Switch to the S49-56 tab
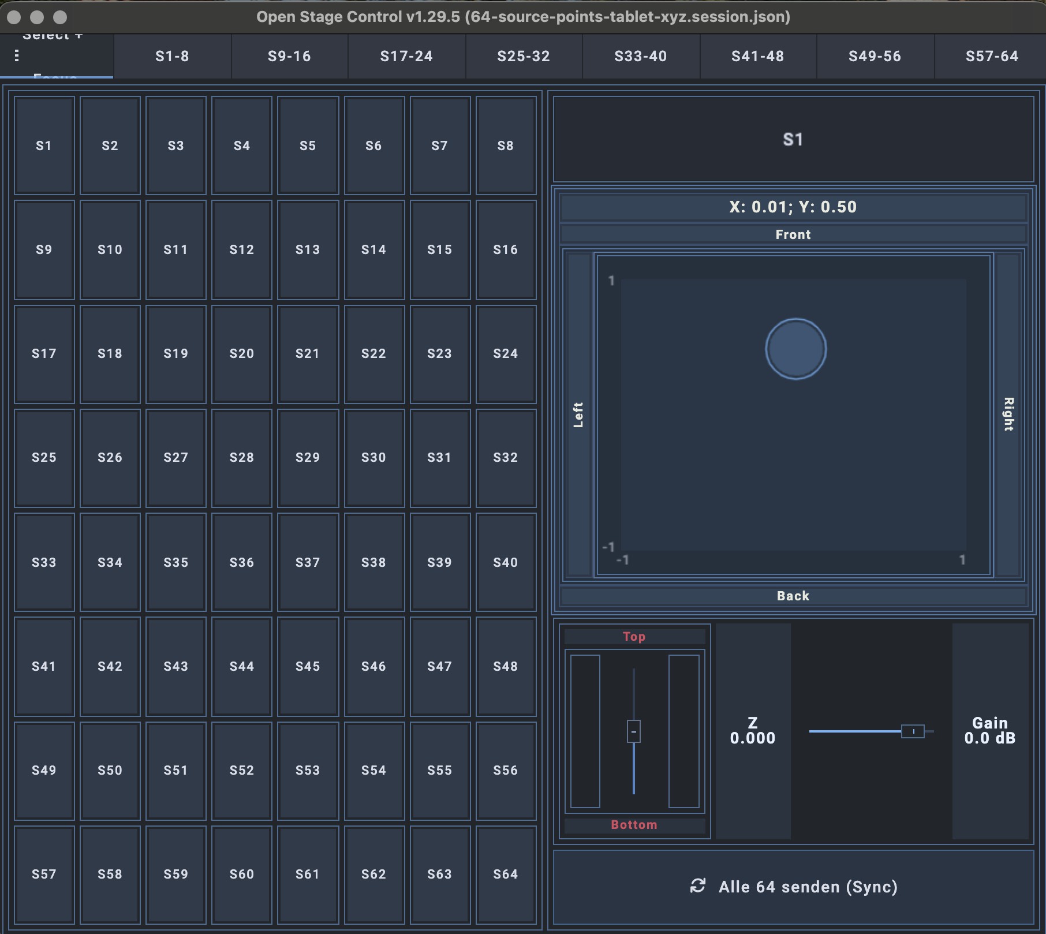The height and width of the screenshot is (934, 1046). pos(875,56)
